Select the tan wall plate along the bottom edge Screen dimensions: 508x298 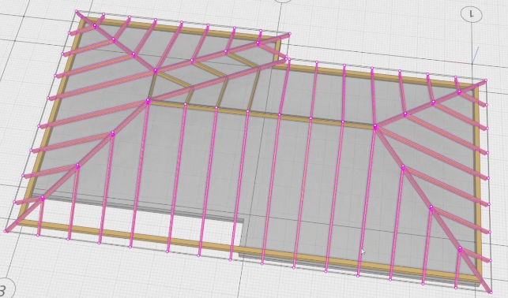(246, 249)
